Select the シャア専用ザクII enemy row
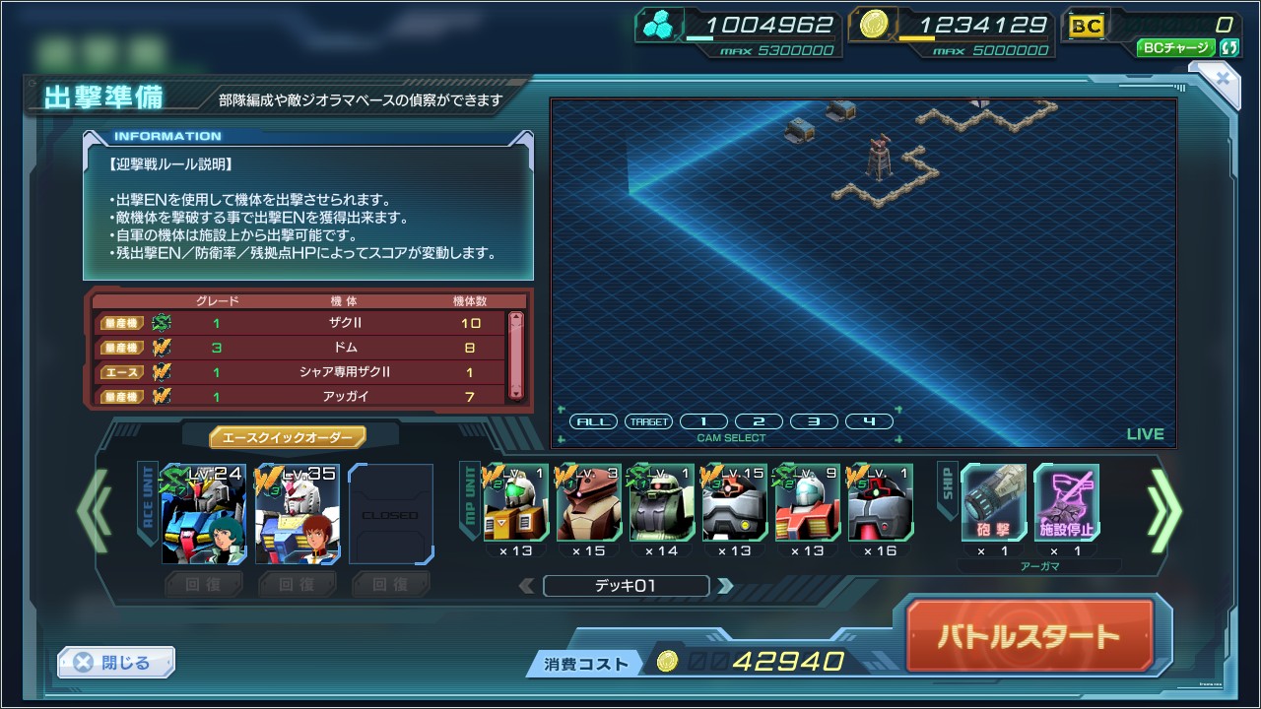Image resolution: width=1261 pixels, height=709 pixels. pos(299,372)
